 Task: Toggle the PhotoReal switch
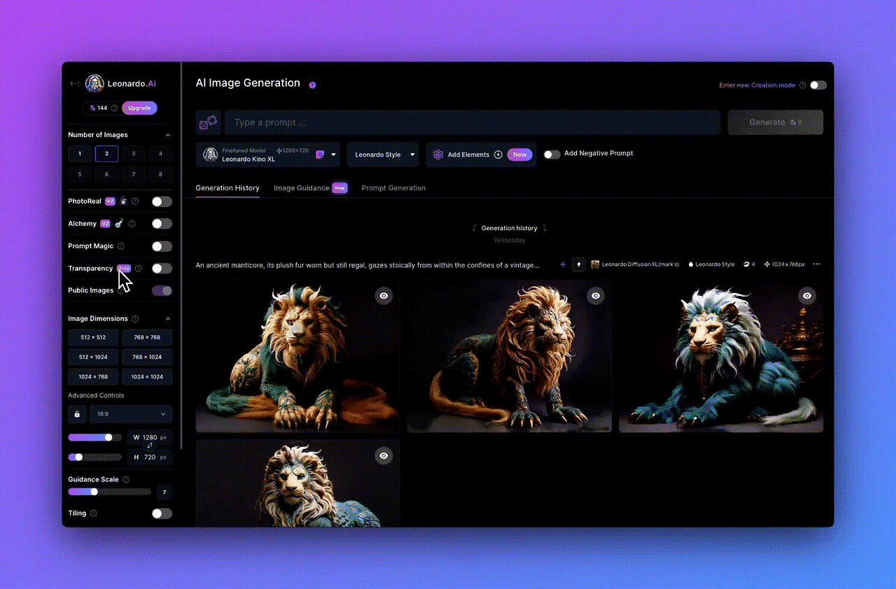162,201
